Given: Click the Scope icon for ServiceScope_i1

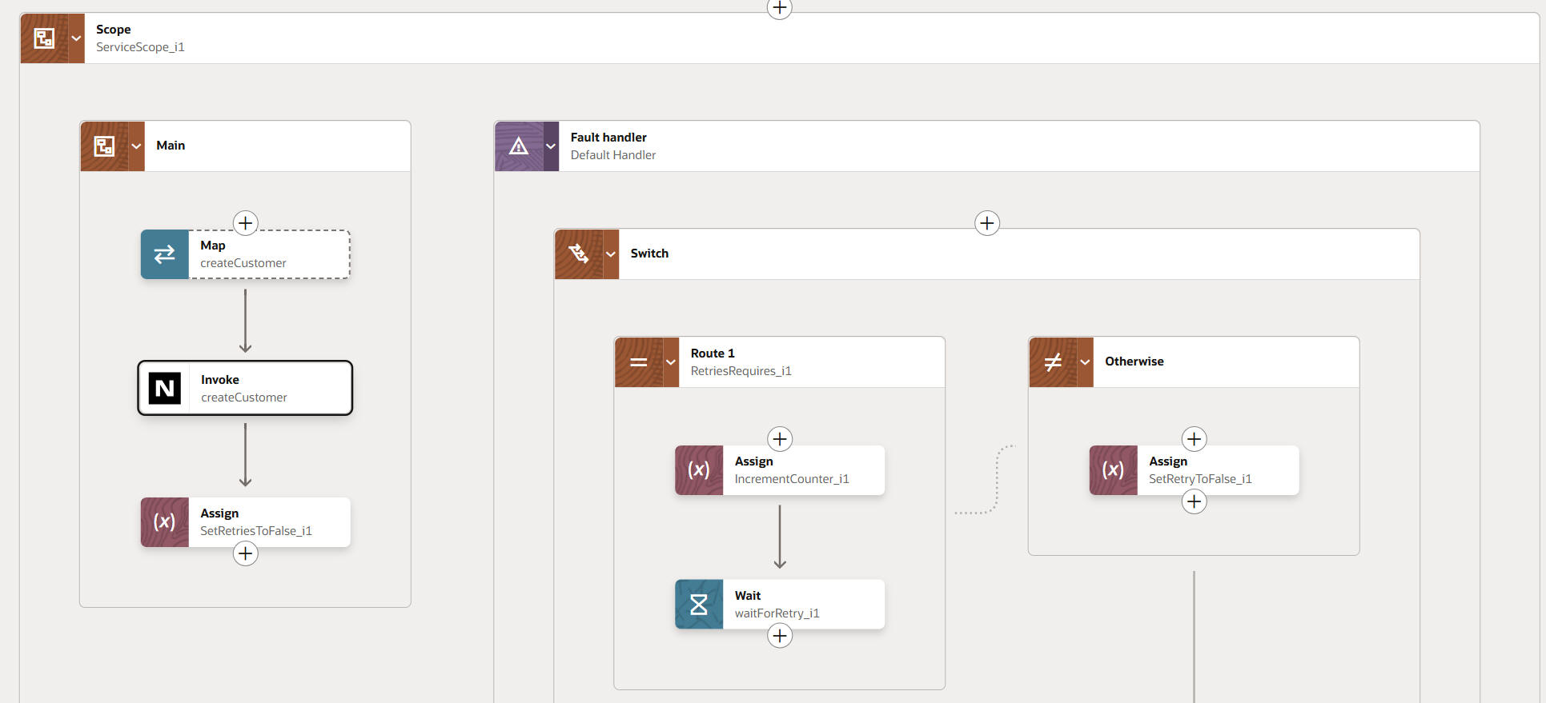Looking at the screenshot, I should pyautogui.click(x=44, y=38).
